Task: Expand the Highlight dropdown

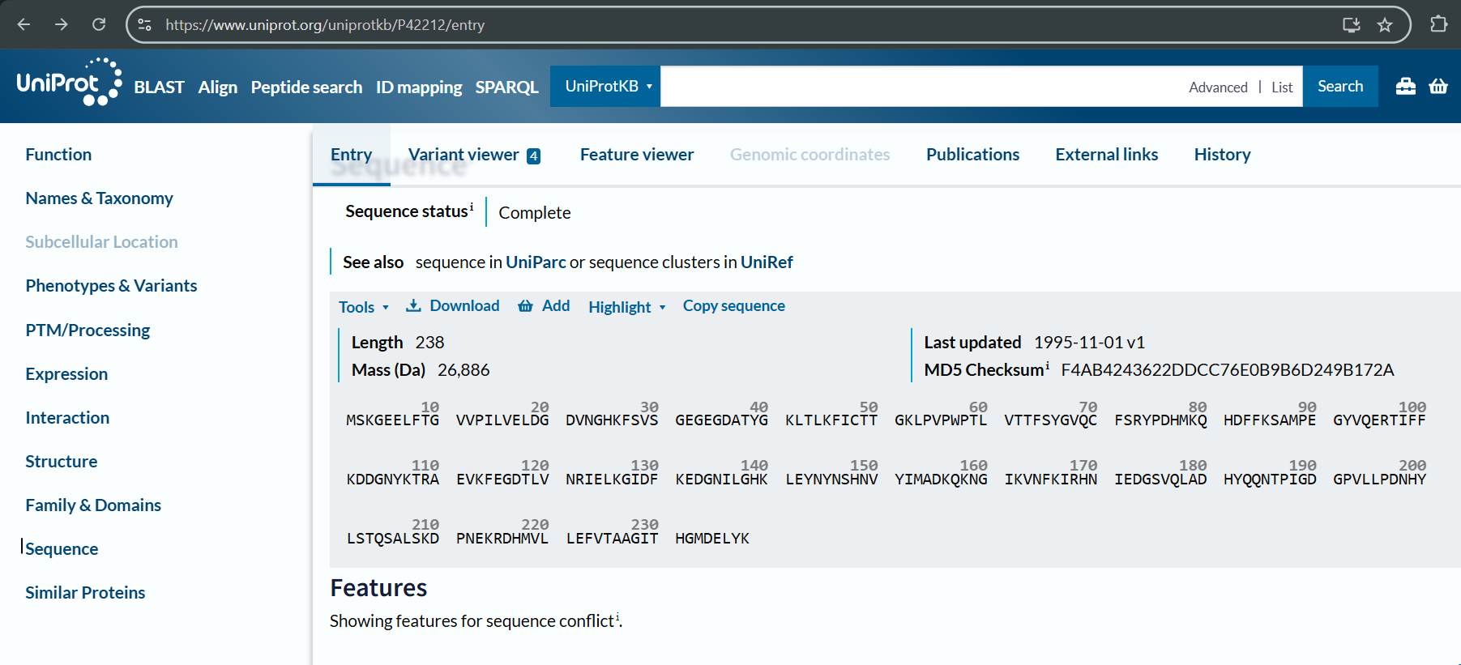Action: point(626,307)
